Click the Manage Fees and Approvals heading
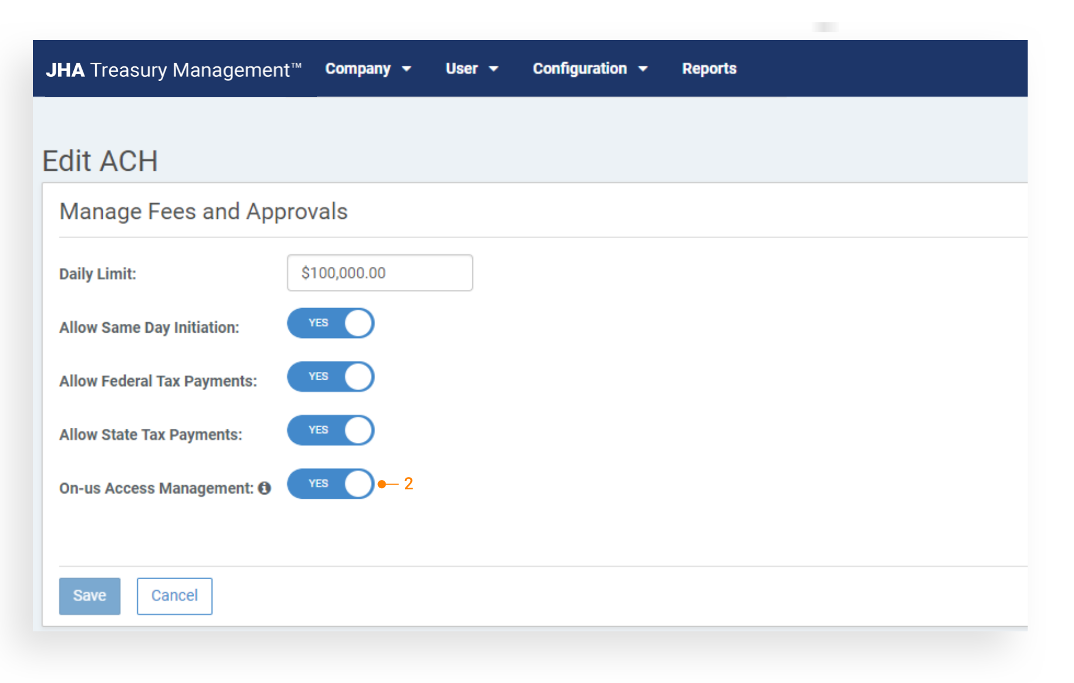The image size is (1074, 683). click(203, 211)
